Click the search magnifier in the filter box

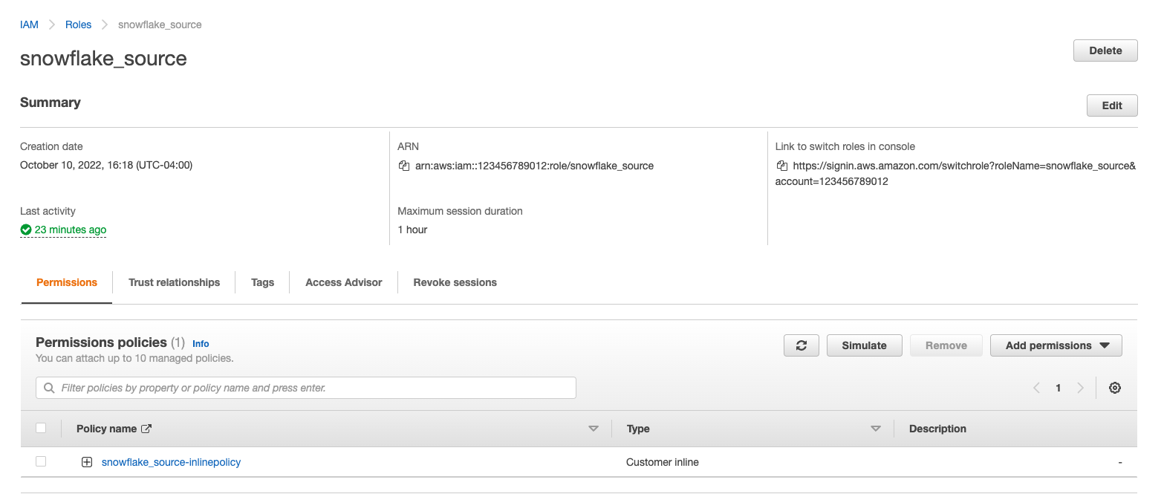pos(48,387)
